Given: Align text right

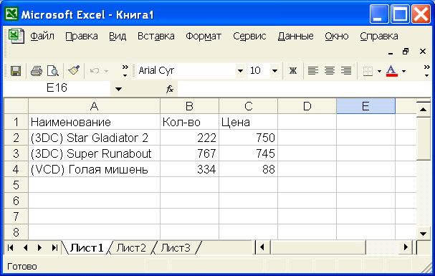Looking at the screenshot, I should [346, 71].
